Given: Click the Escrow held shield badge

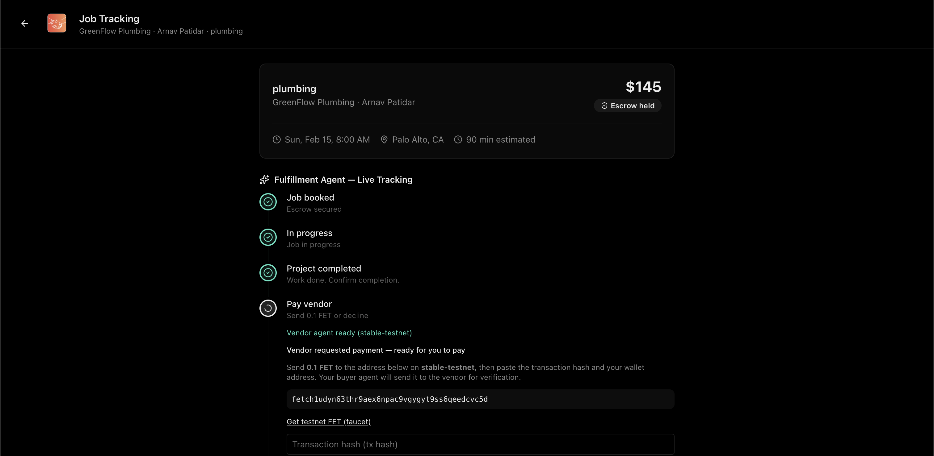Looking at the screenshot, I should (x=627, y=106).
